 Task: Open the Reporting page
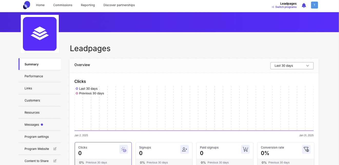[x=88, y=5]
